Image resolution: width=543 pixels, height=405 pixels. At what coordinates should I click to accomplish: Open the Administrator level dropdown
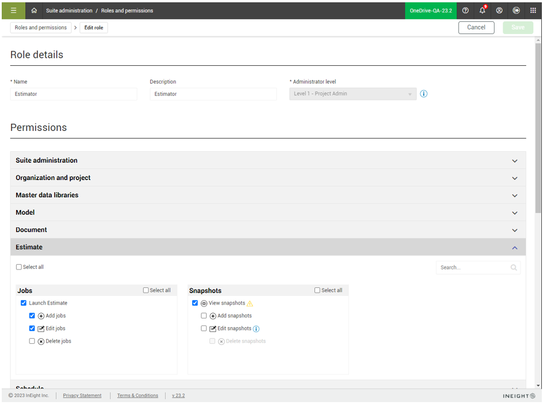coord(353,94)
